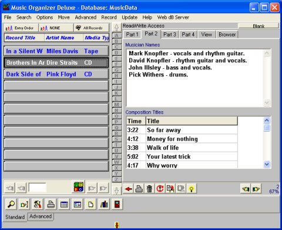Click the first grayed right hand arrow
The width and height of the screenshot is (282, 230).
click(x=92, y=188)
